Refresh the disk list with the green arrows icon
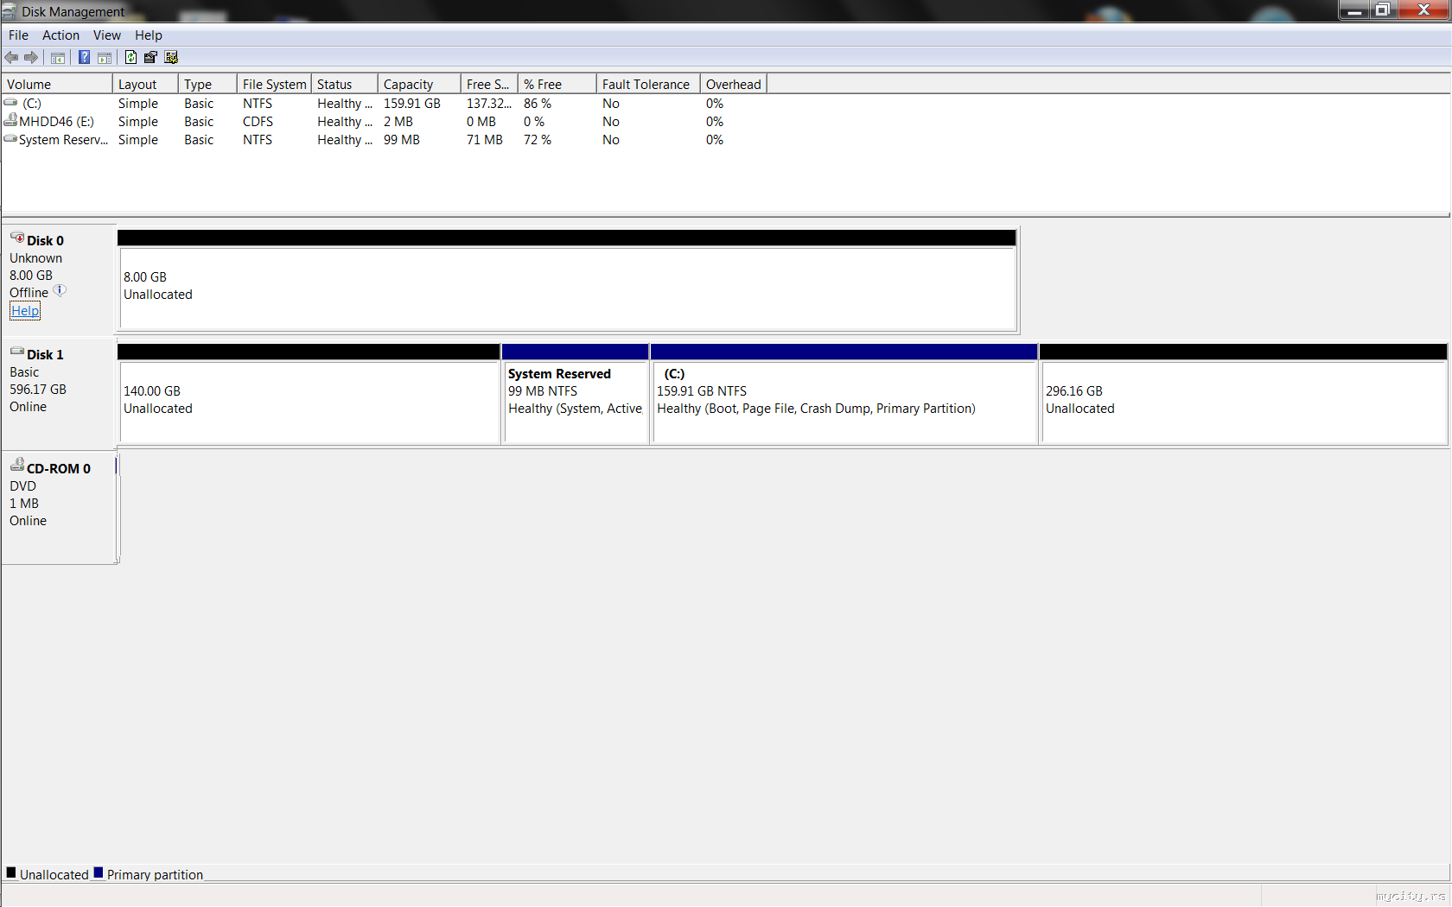Screen dimensions: 1452x907 [131, 57]
